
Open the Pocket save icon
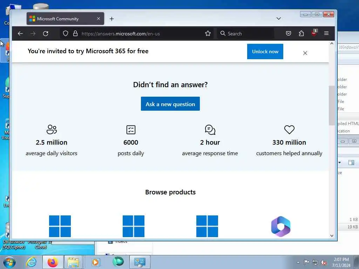(289, 34)
